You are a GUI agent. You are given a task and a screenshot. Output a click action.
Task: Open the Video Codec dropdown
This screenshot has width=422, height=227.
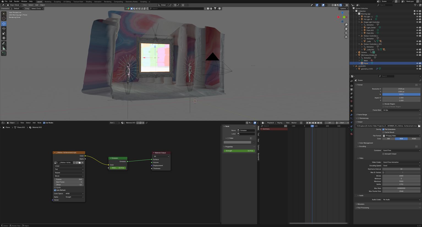tap(401, 162)
